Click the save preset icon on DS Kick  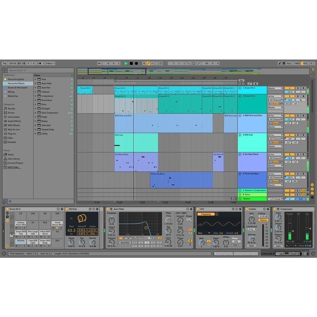click(x=97, y=209)
